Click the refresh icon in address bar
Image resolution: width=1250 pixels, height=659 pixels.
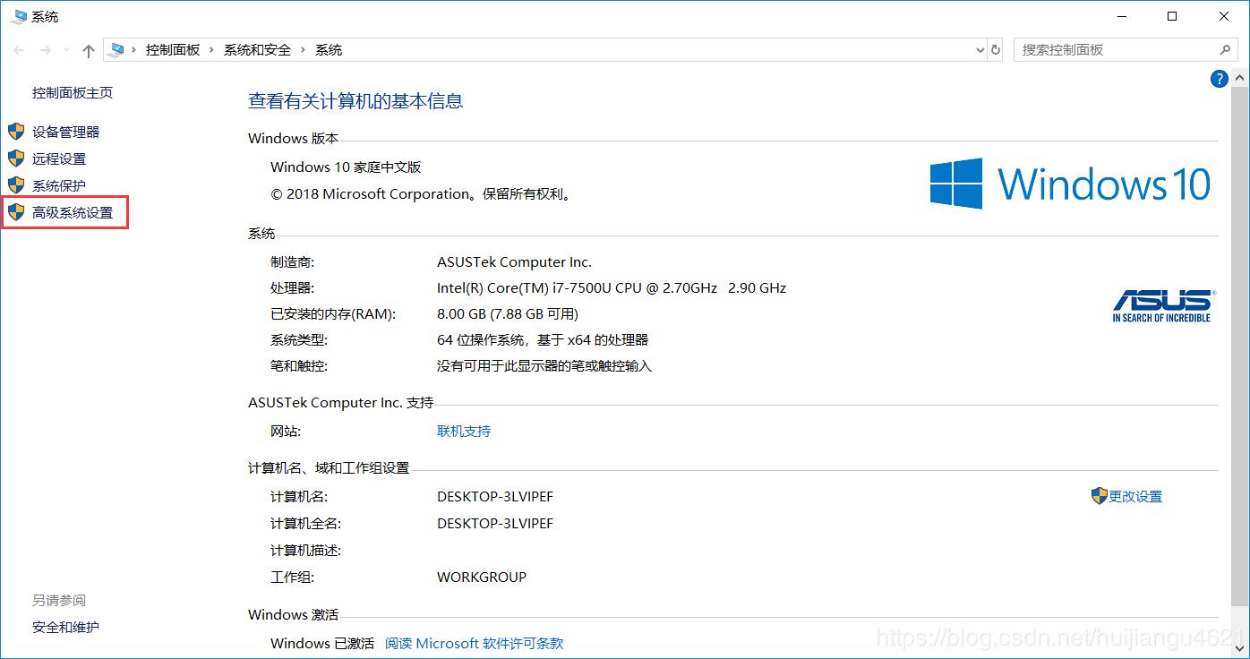tap(994, 50)
